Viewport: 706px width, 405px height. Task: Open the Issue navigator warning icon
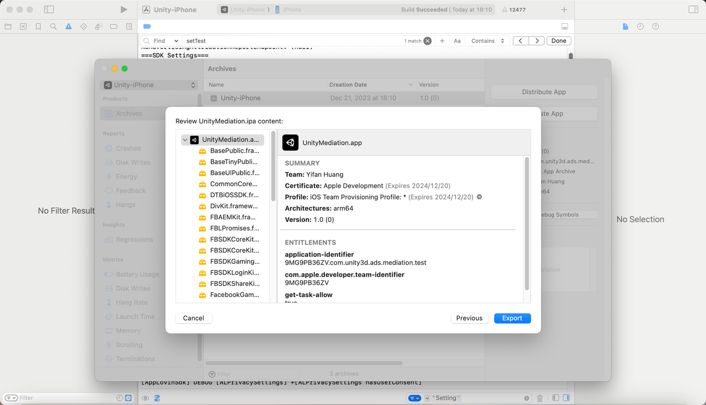tap(68, 26)
